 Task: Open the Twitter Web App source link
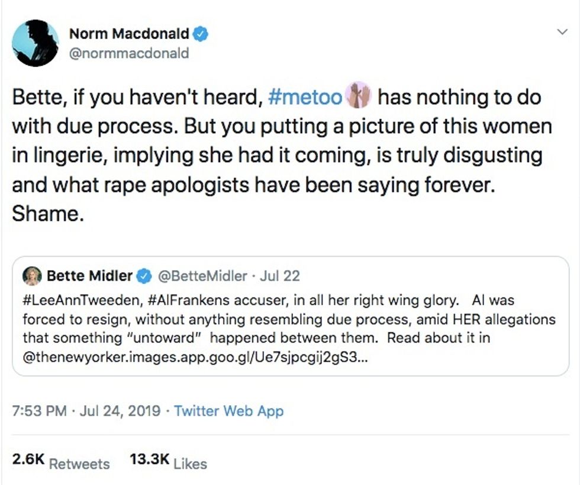click(x=229, y=410)
